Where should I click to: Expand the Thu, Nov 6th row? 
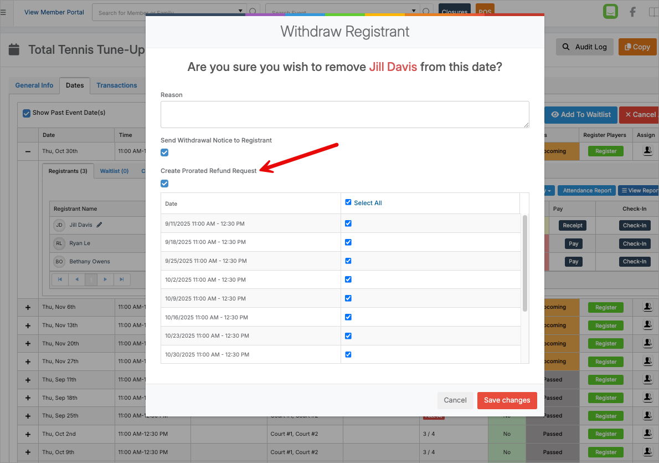pyautogui.click(x=28, y=307)
